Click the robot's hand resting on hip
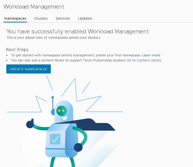This screenshot has height=167, width=193. [x=78, y=147]
